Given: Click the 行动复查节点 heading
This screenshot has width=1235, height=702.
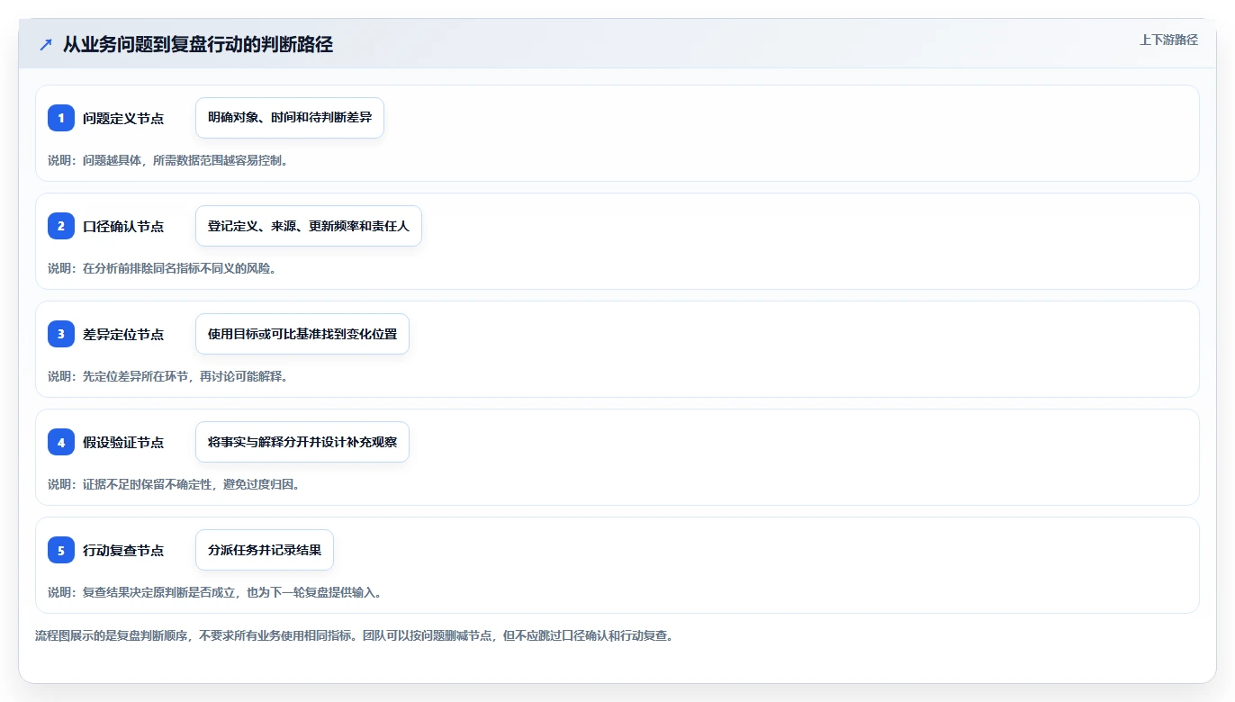Looking at the screenshot, I should coord(123,550).
